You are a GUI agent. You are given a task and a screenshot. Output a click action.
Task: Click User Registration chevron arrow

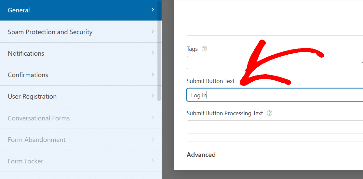click(x=153, y=96)
